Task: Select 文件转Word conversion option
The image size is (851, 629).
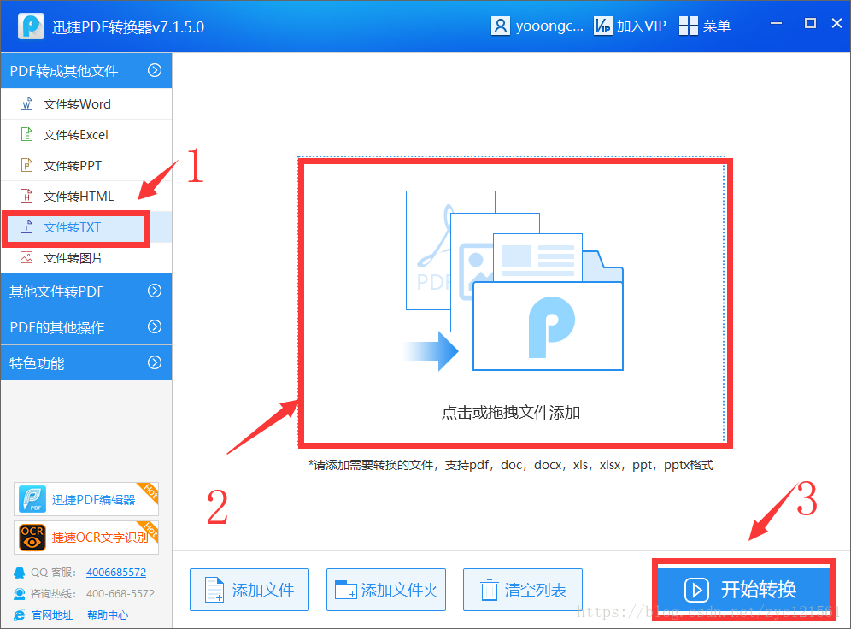Action: [x=86, y=103]
